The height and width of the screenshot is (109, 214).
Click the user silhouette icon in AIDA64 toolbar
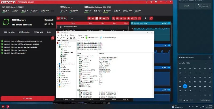[x=71, y=38]
